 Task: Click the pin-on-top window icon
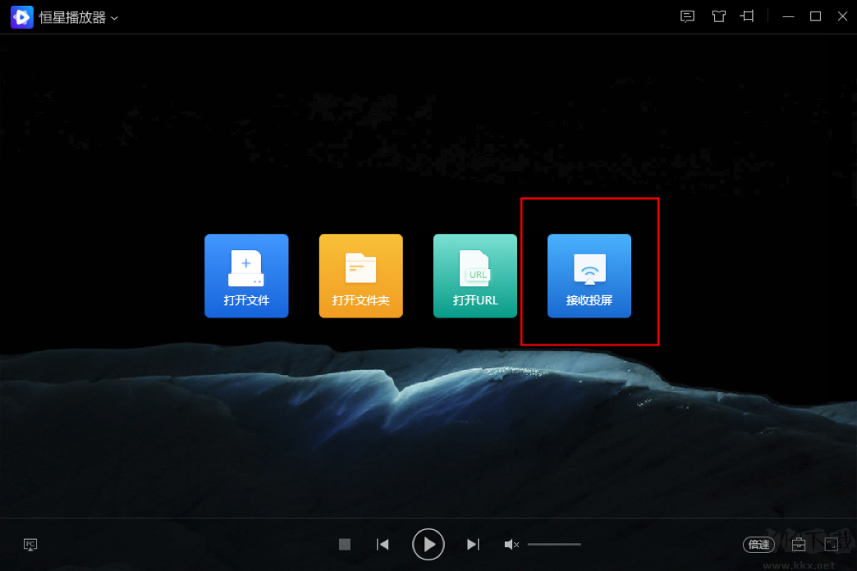pos(747,16)
